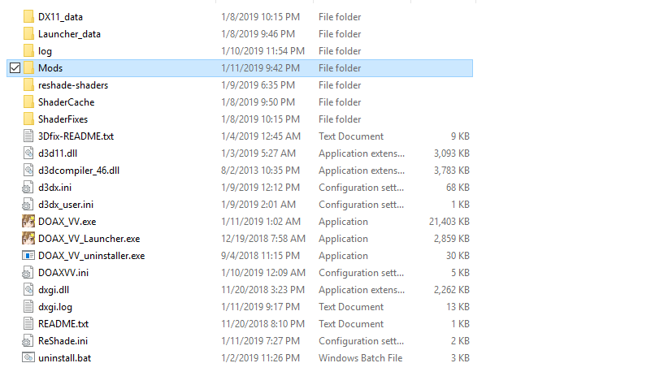The height and width of the screenshot is (389, 664).
Task: Click the Windows Batch File type text
Action: point(361,357)
